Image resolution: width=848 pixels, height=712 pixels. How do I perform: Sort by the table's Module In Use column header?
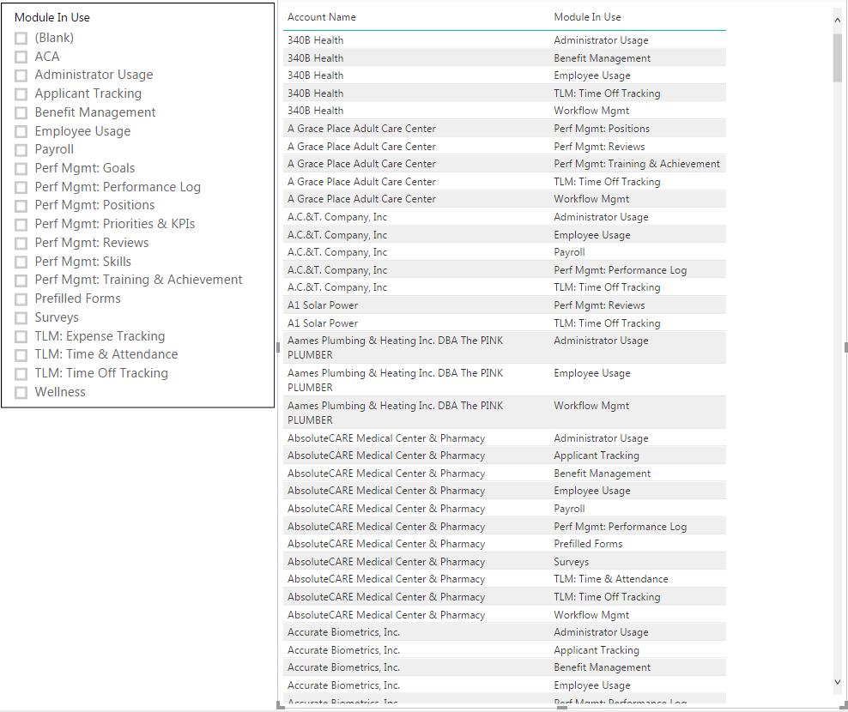pos(587,17)
